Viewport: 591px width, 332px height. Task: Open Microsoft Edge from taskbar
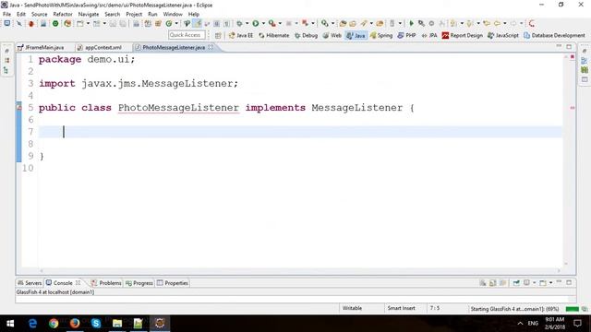(x=33, y=323)
